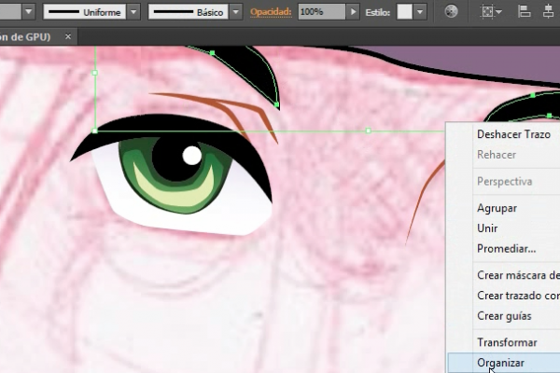The width and height of the screenshot is (560, 373).
Task: Click the align options icon in toolbar
Action: click(490, 13)
